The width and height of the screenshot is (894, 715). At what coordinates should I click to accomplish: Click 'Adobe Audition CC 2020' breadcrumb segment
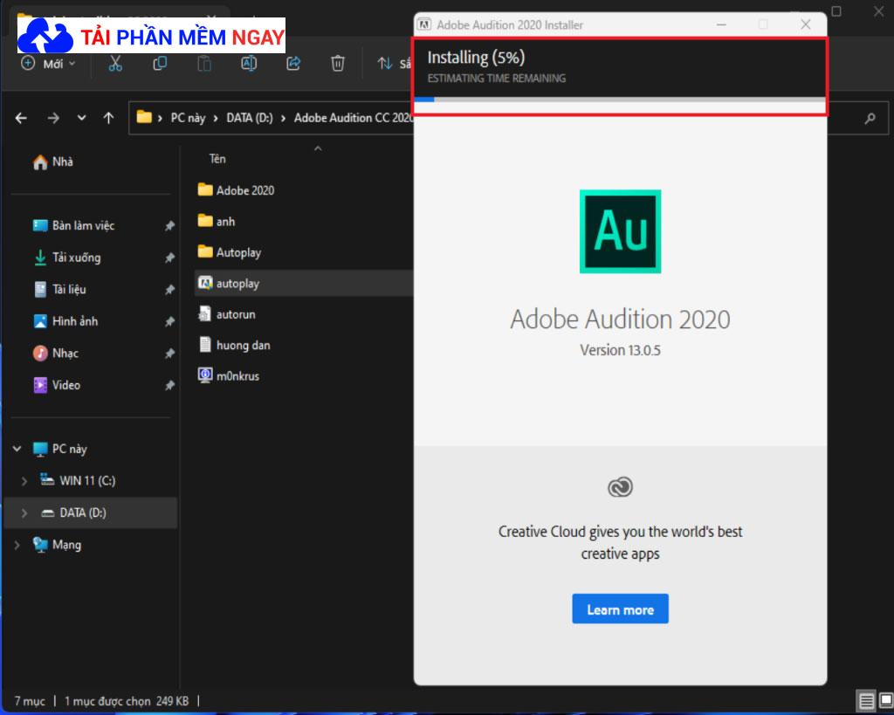click(354, 118)
